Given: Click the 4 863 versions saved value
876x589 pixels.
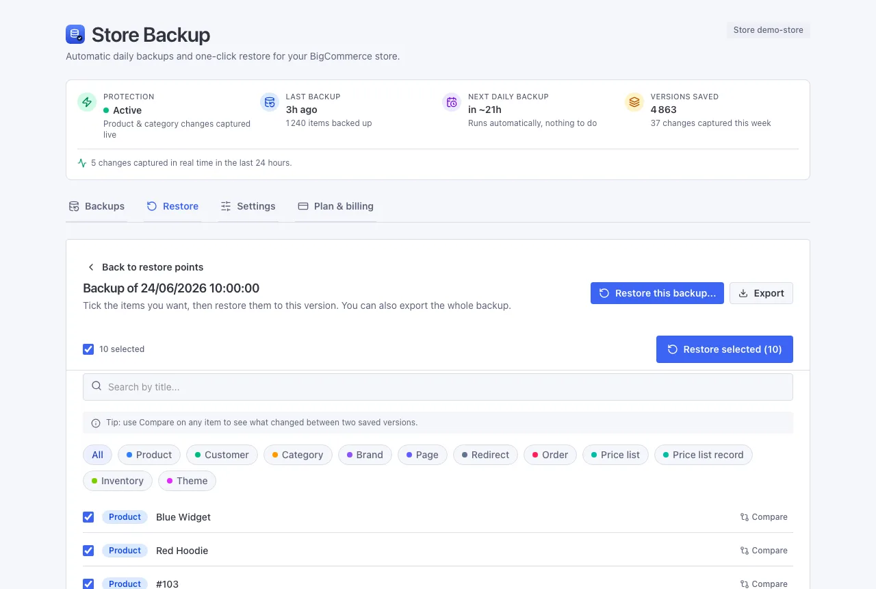Looking at the screenshot, I should click(x=663, y=110).
